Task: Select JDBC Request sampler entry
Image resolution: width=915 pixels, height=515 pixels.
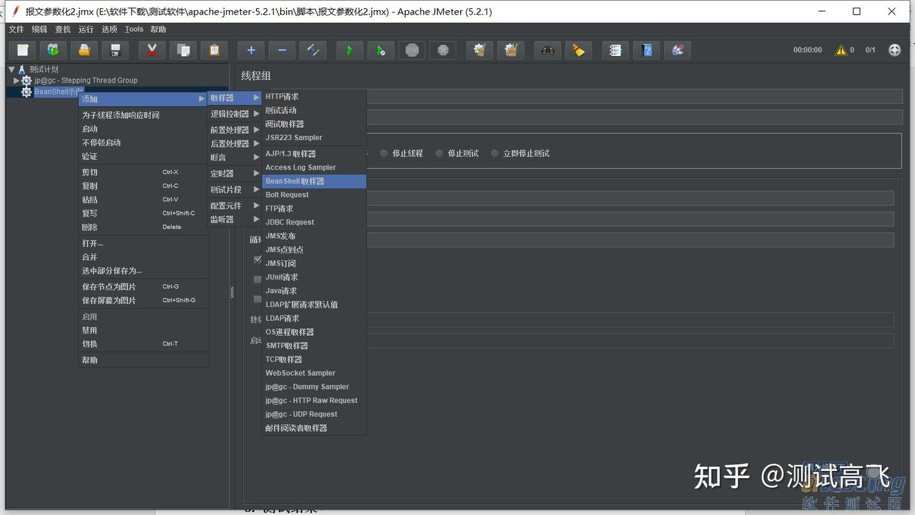Action: tap(314, 222)
